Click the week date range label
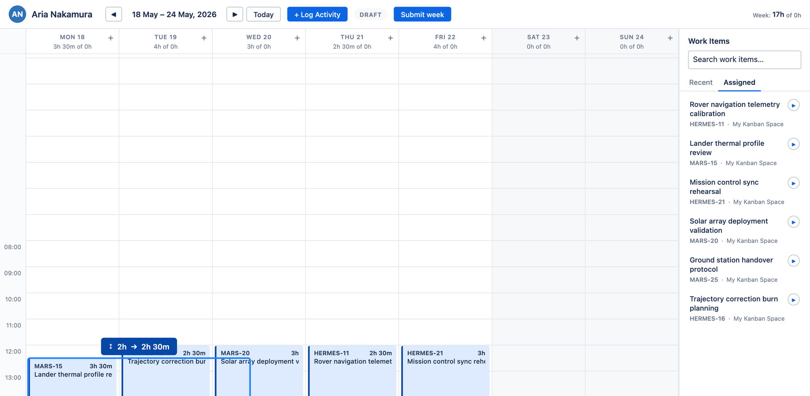Viewport: 810px width, 396px height. point(174,15)
